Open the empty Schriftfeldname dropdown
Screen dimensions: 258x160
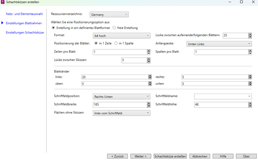pos(223,97)
